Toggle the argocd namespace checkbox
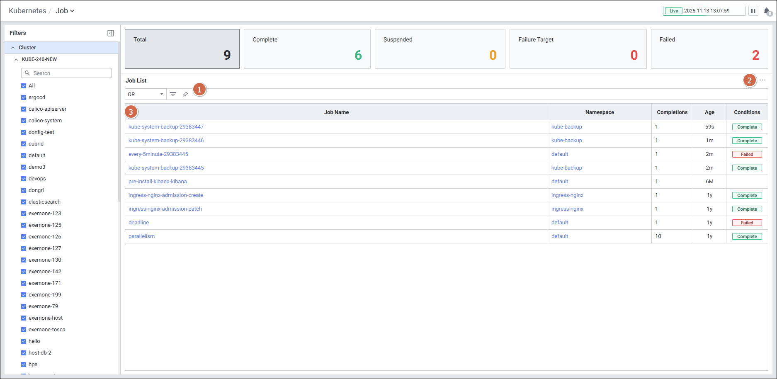 (24, 97)
